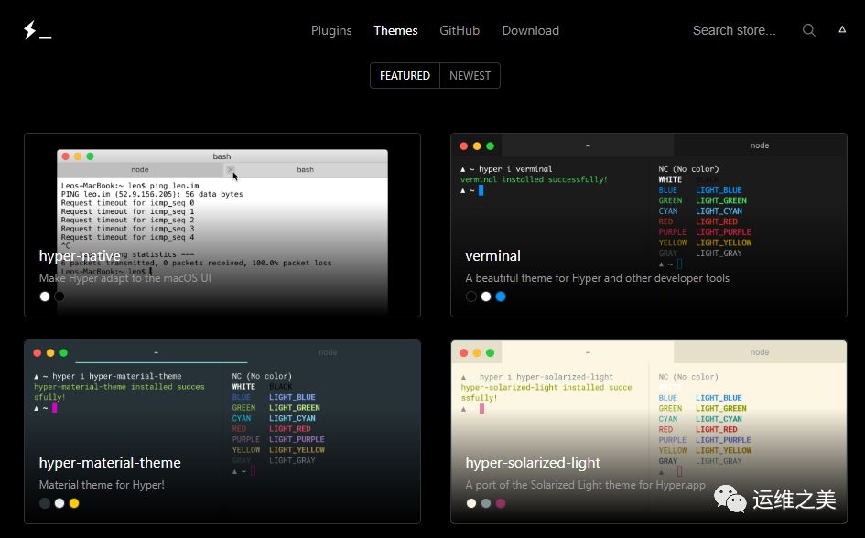The image size is (865, 538).
Task: Click hyper-material-theme's yellow color swatch
Action: 74,503
